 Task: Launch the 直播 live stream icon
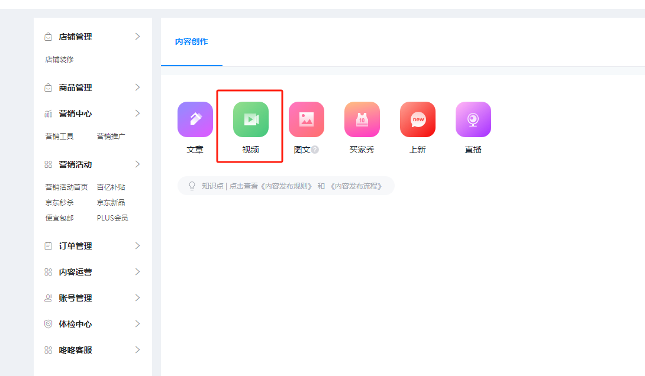[x=473, y=119]
